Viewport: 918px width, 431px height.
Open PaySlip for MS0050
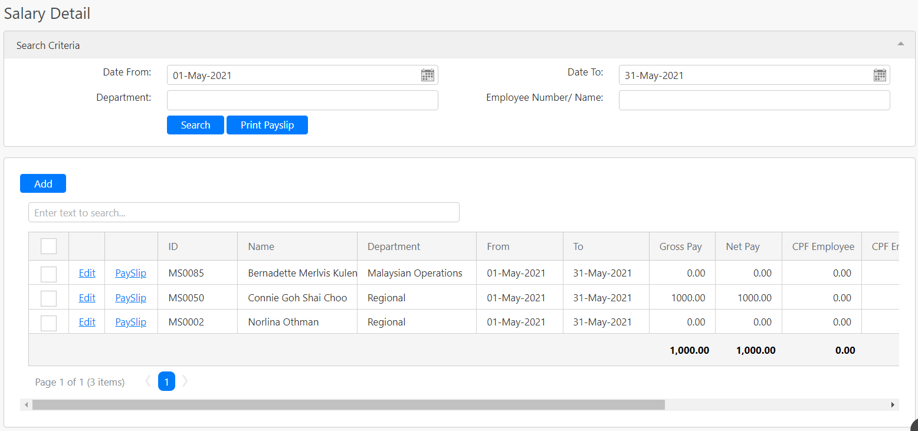click(130, 298)
